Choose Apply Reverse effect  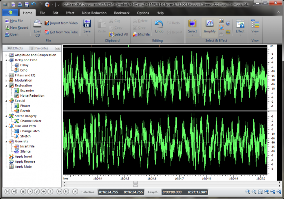click(25, 161)
